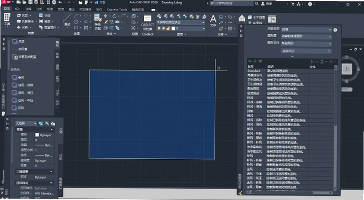Open the drawing file (图形文件) dropdown

coord(306,43)
